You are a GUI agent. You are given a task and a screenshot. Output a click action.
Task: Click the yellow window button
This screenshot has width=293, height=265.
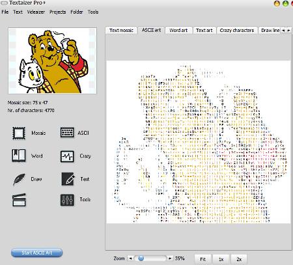coord(277,3)
